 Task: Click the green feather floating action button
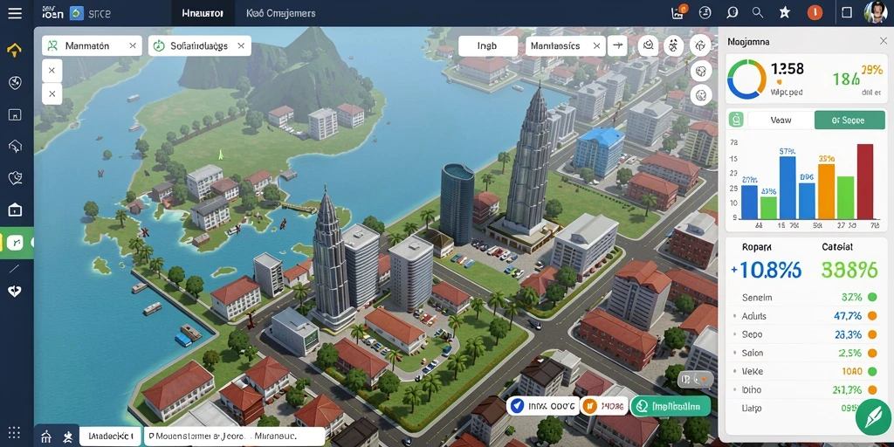(x=873, y=416)
